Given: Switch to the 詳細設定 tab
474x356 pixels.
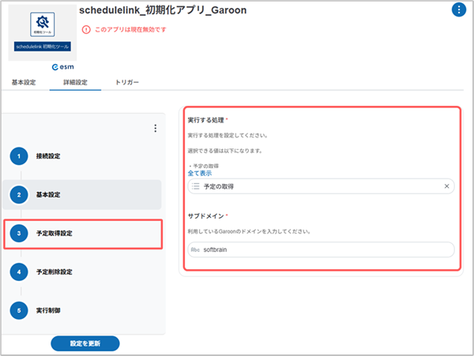Looking at the screenshot, I should [x=75, y=82].
